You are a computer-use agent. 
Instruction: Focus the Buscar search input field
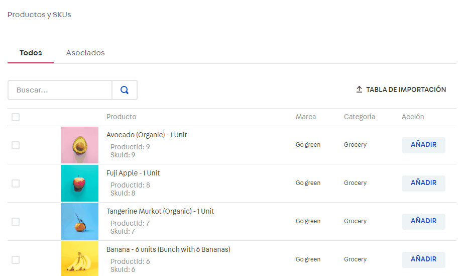point(60,90)
